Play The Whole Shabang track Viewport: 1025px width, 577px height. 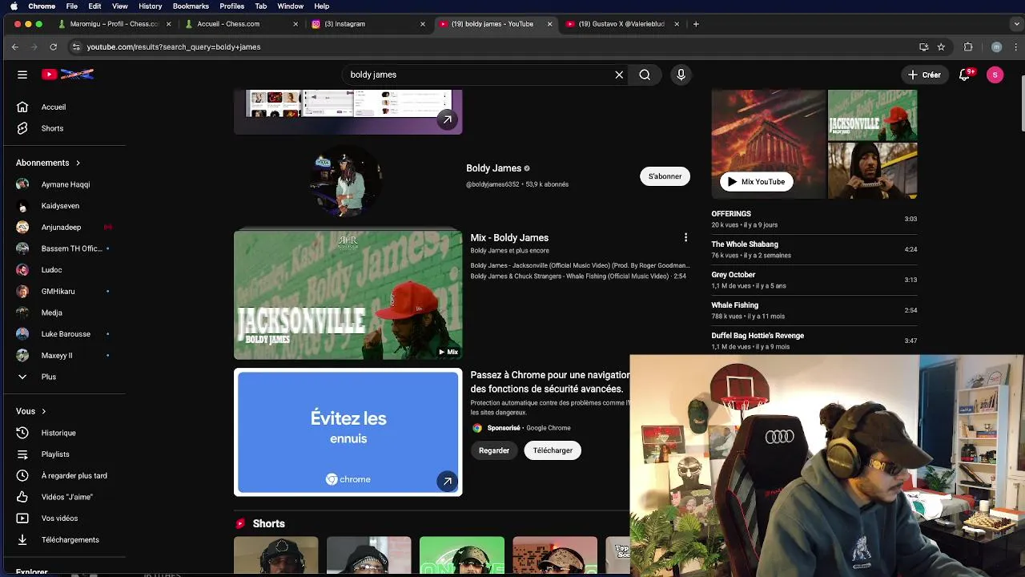point(814,249)
